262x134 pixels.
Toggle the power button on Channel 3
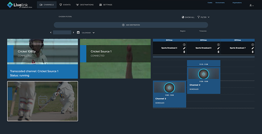tap(169, 87)
